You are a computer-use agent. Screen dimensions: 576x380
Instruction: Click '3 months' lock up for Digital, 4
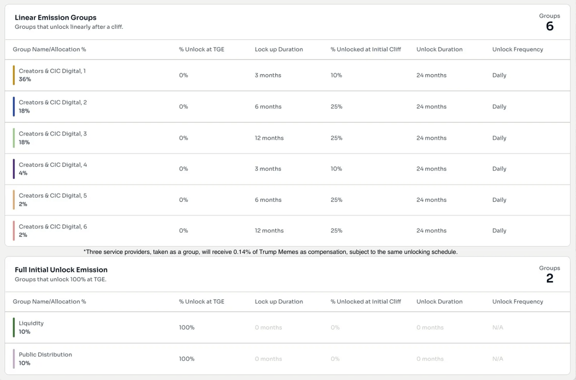click(x=268, y=169)
